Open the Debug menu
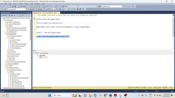This screenshot has height=98, width=175. pos(26,4)
